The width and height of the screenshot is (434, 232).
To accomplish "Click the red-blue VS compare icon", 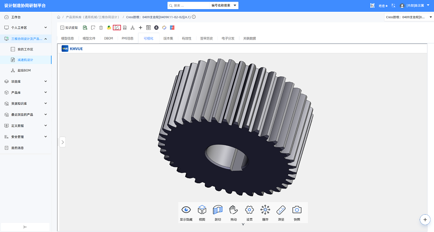I will point(172,28).
